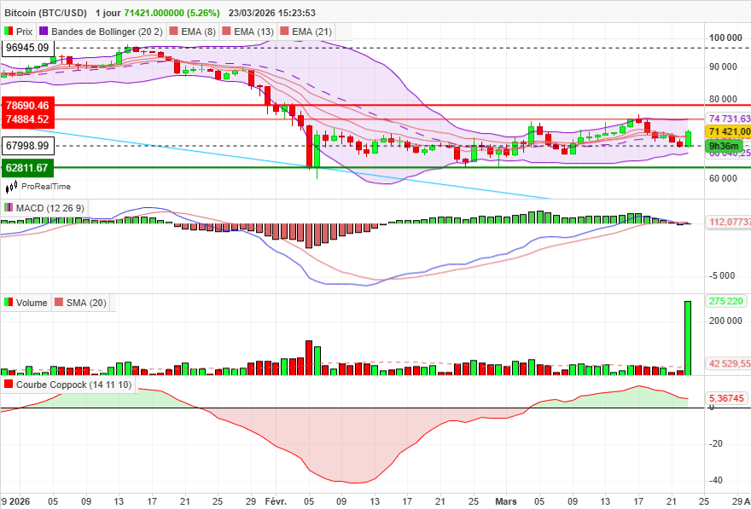Click the 275 220 volume value
This screenshot has width=751, height=509.
[725, 301]
